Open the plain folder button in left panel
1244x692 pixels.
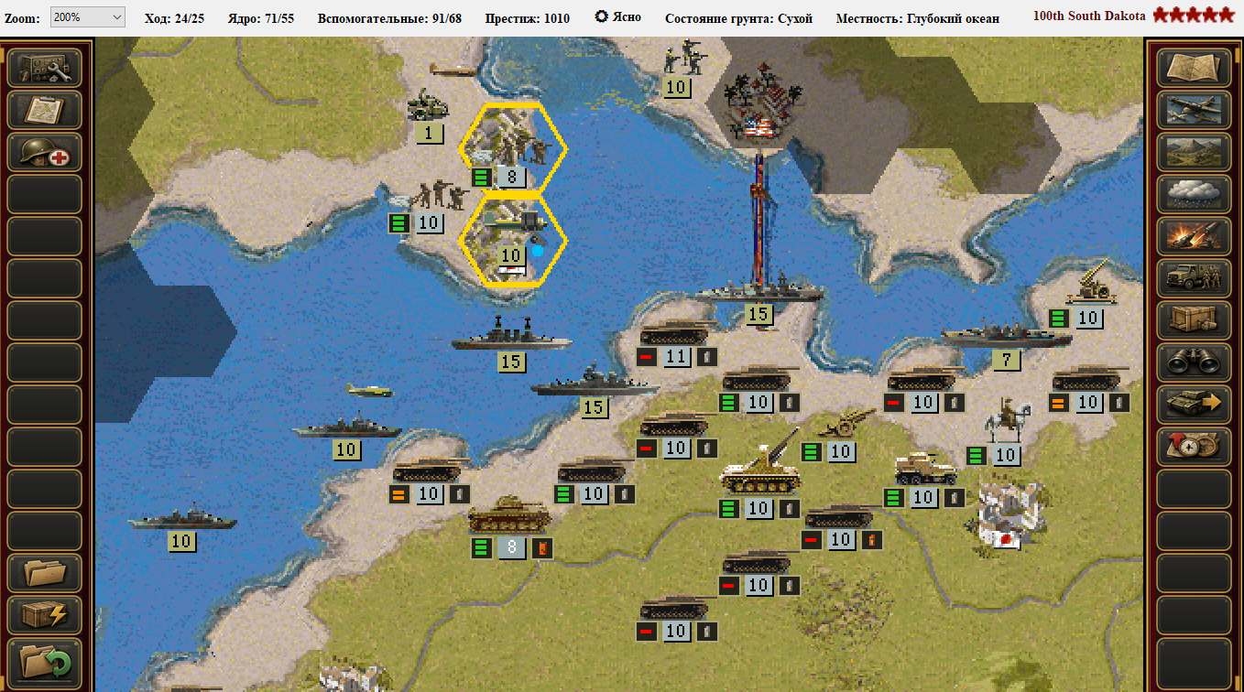coord(45,573)
